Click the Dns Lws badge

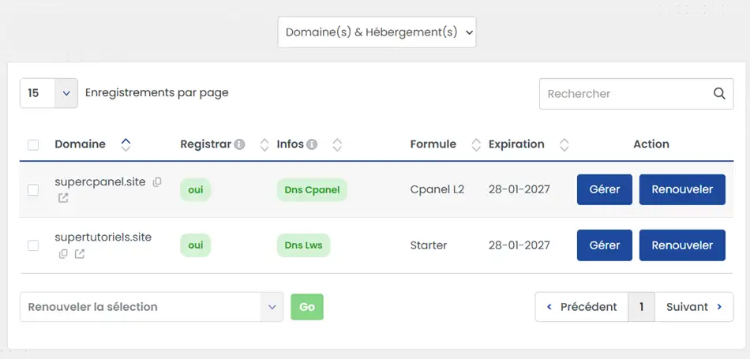coord(303,245)
